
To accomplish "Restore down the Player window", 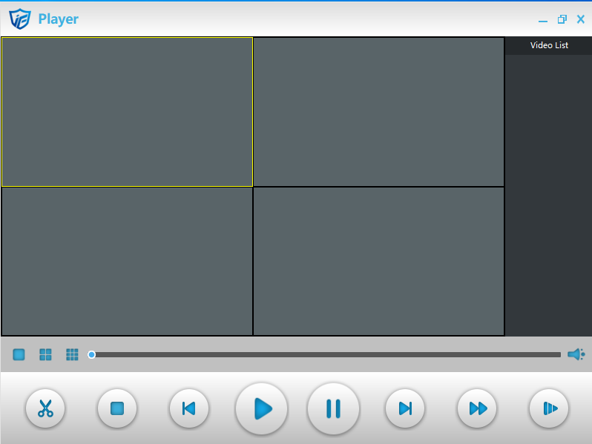I will (562, 19).
